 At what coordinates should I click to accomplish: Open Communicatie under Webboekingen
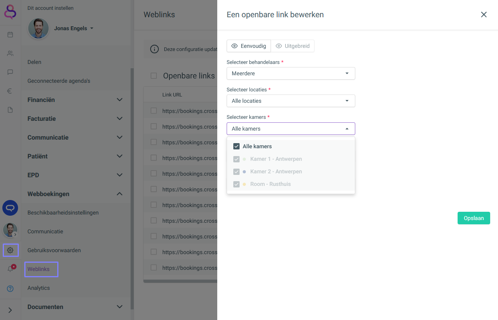(45, 231)
